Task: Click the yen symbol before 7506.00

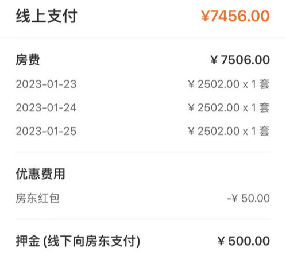Action: click(x=214, y=60)
